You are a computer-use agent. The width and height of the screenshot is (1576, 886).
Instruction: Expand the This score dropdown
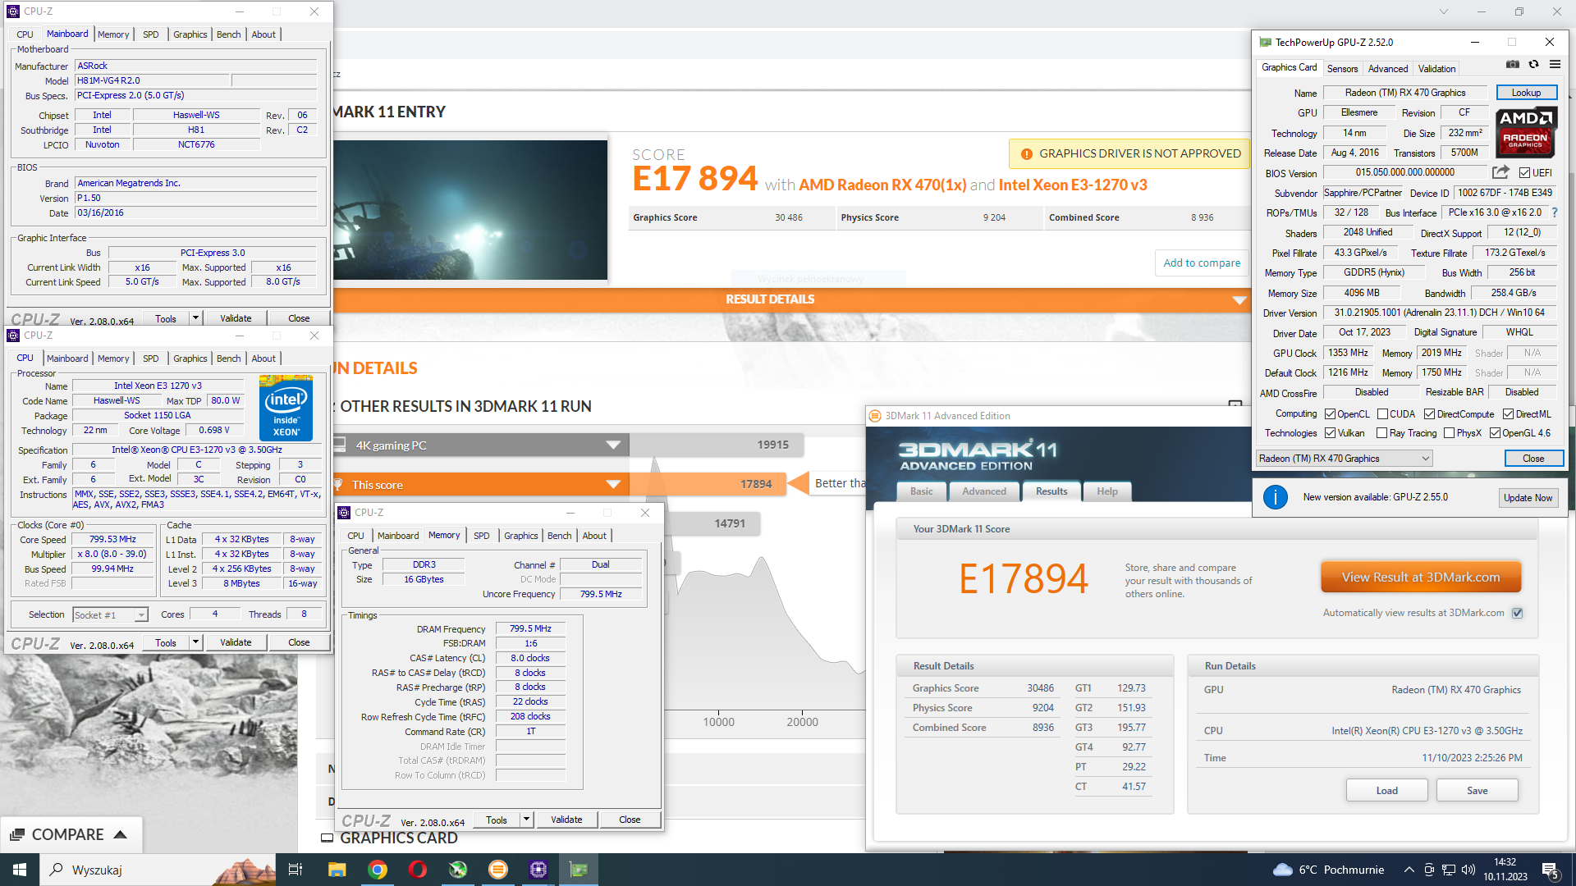[x=612, y=485]
